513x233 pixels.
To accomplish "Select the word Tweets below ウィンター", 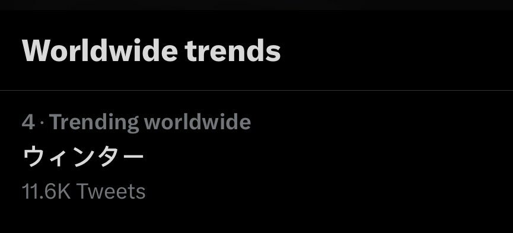I will [x=111, y=191].
